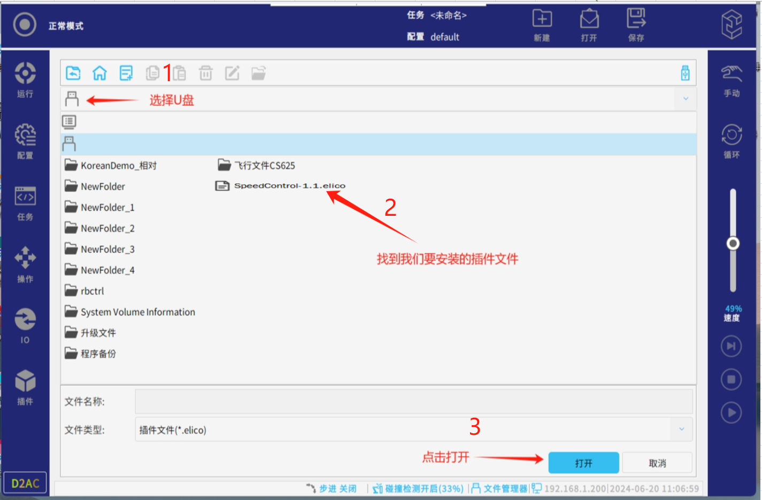The width and height of the screenshot is (762, 500).
Task: Switch to the 配置 configuration tab
Action: (25, 142)
